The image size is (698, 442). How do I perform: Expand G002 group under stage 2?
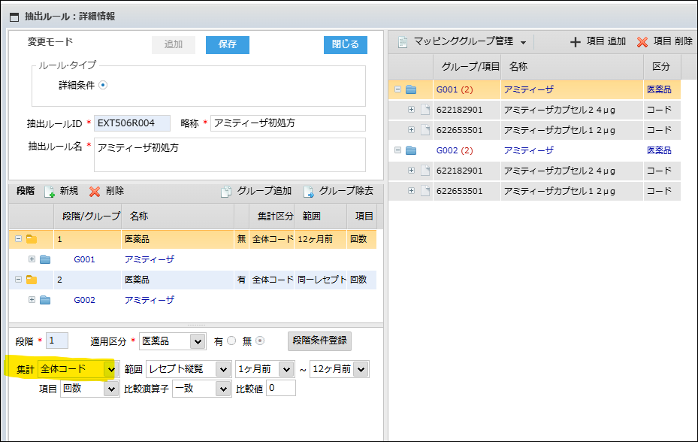pyautogui.click(x=32, y=299)
